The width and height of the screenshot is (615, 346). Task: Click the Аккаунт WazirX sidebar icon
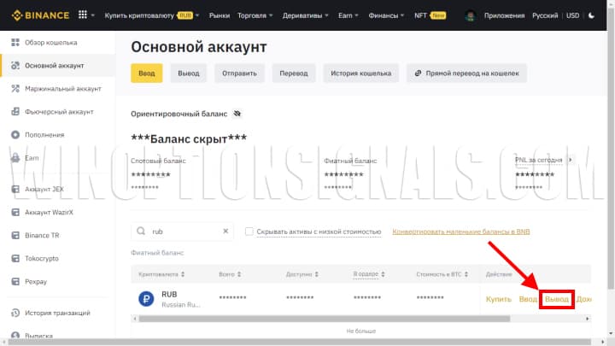(15, 212)
